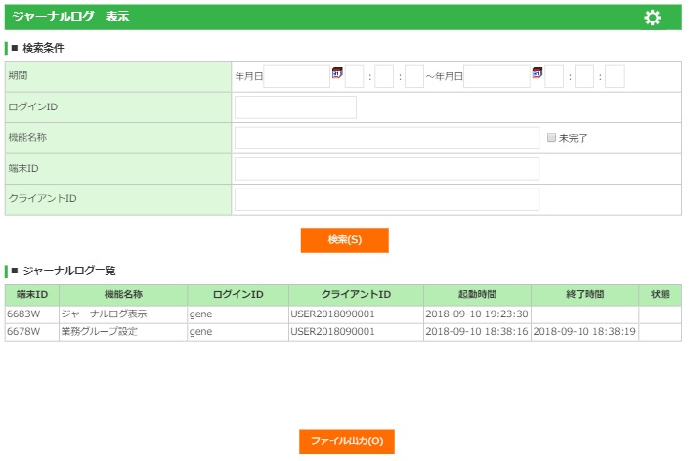Open the settings gear icon

pos(653,18)
